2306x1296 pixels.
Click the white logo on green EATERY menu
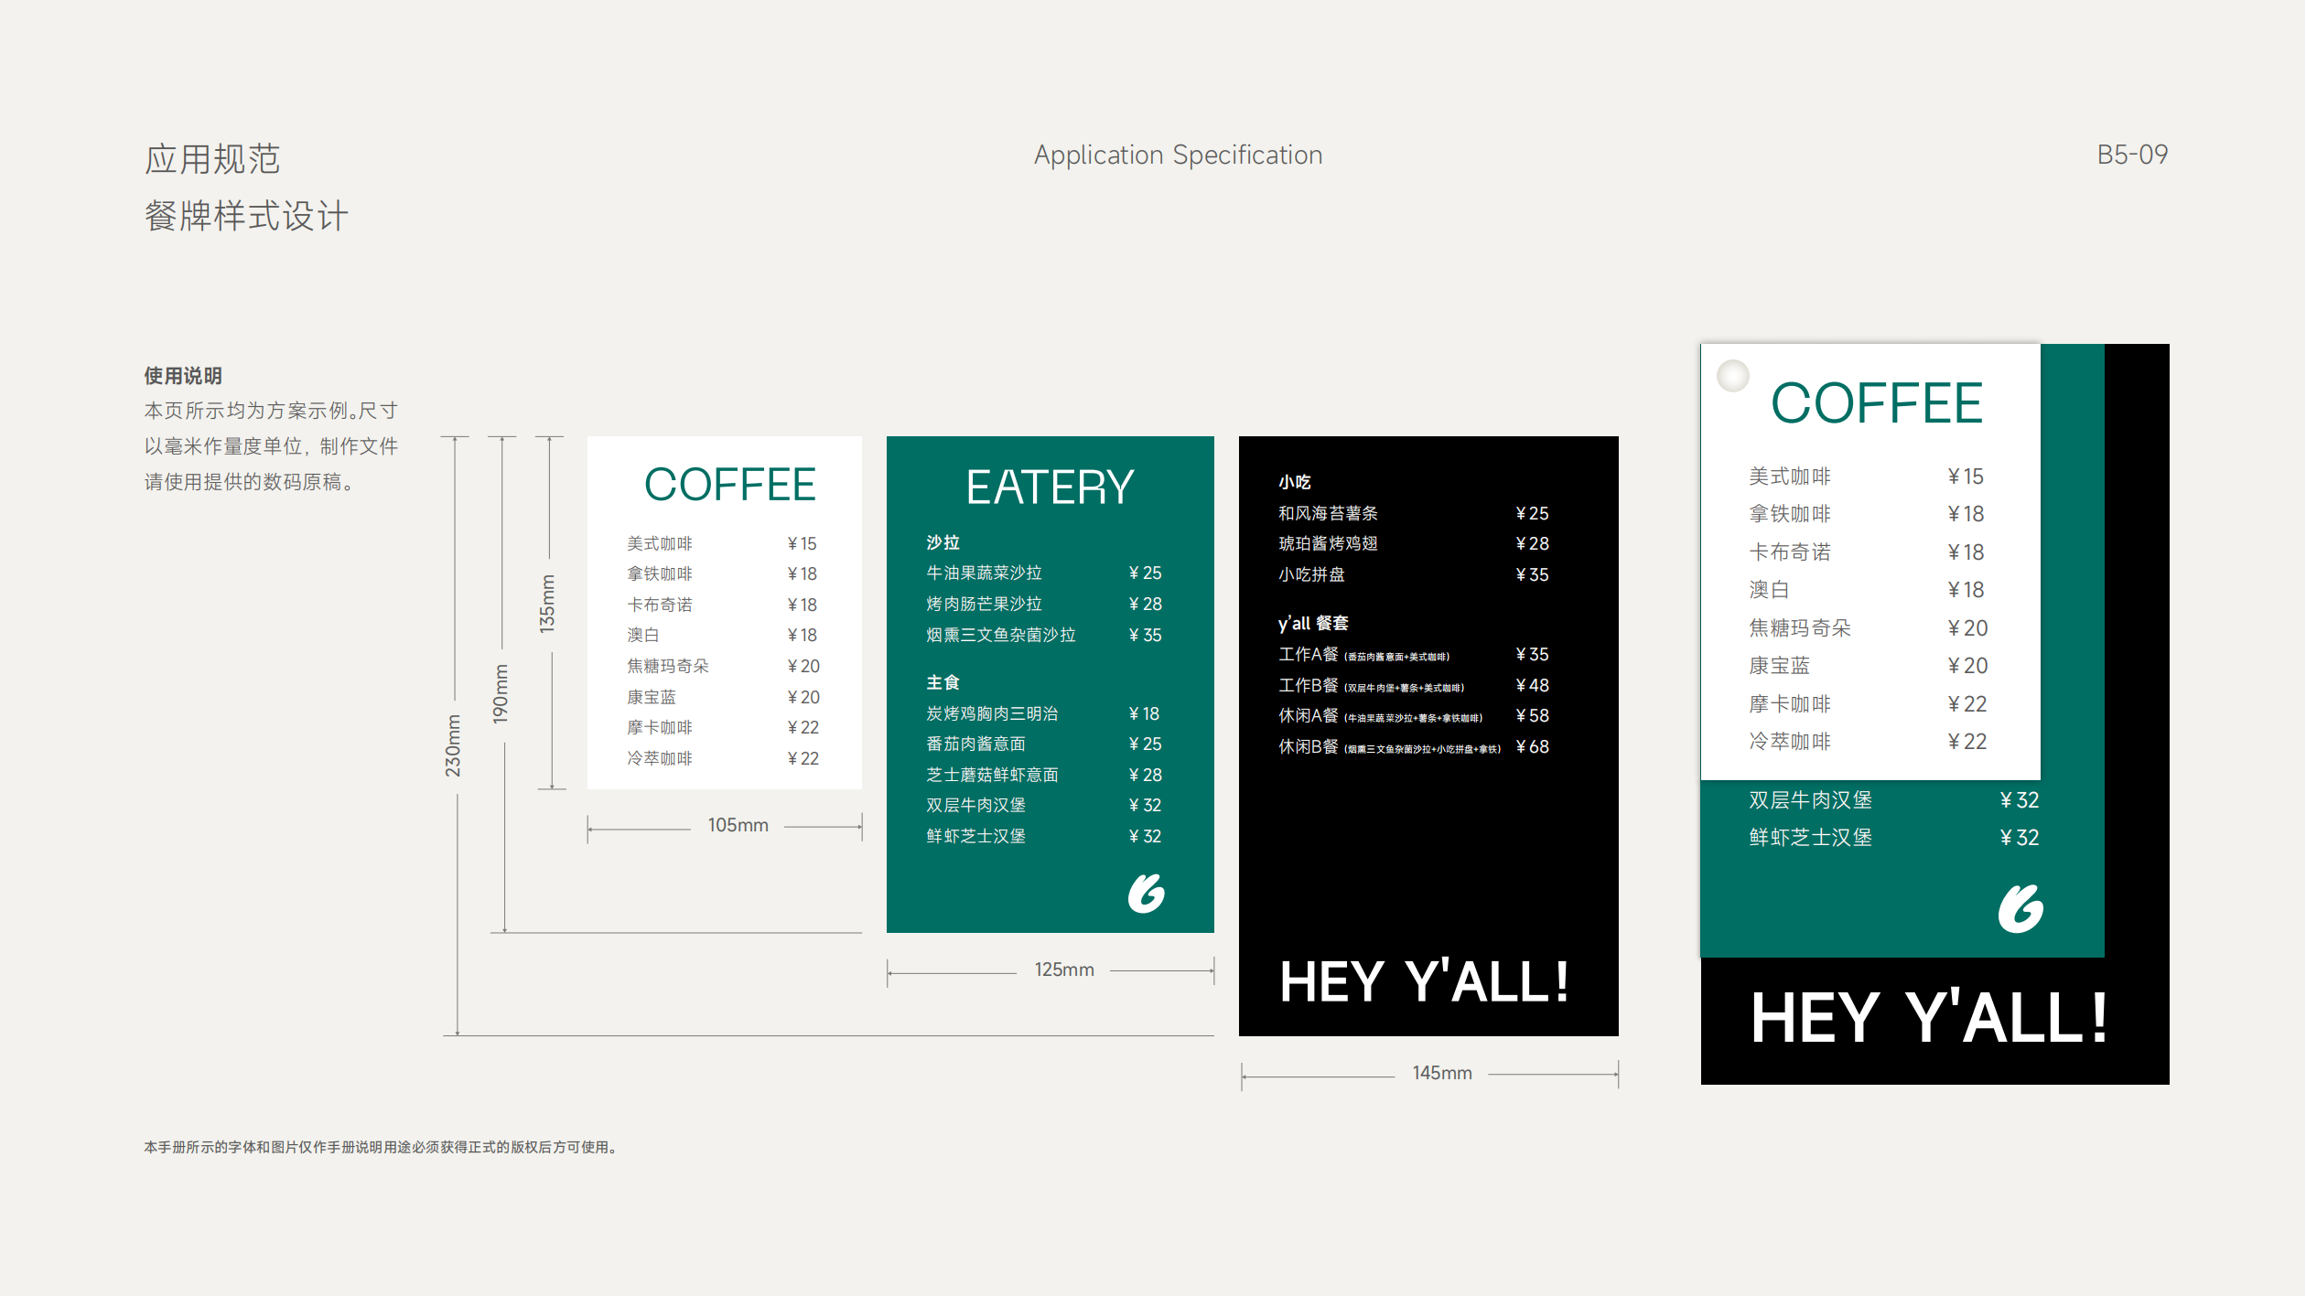click(1146, 894)
